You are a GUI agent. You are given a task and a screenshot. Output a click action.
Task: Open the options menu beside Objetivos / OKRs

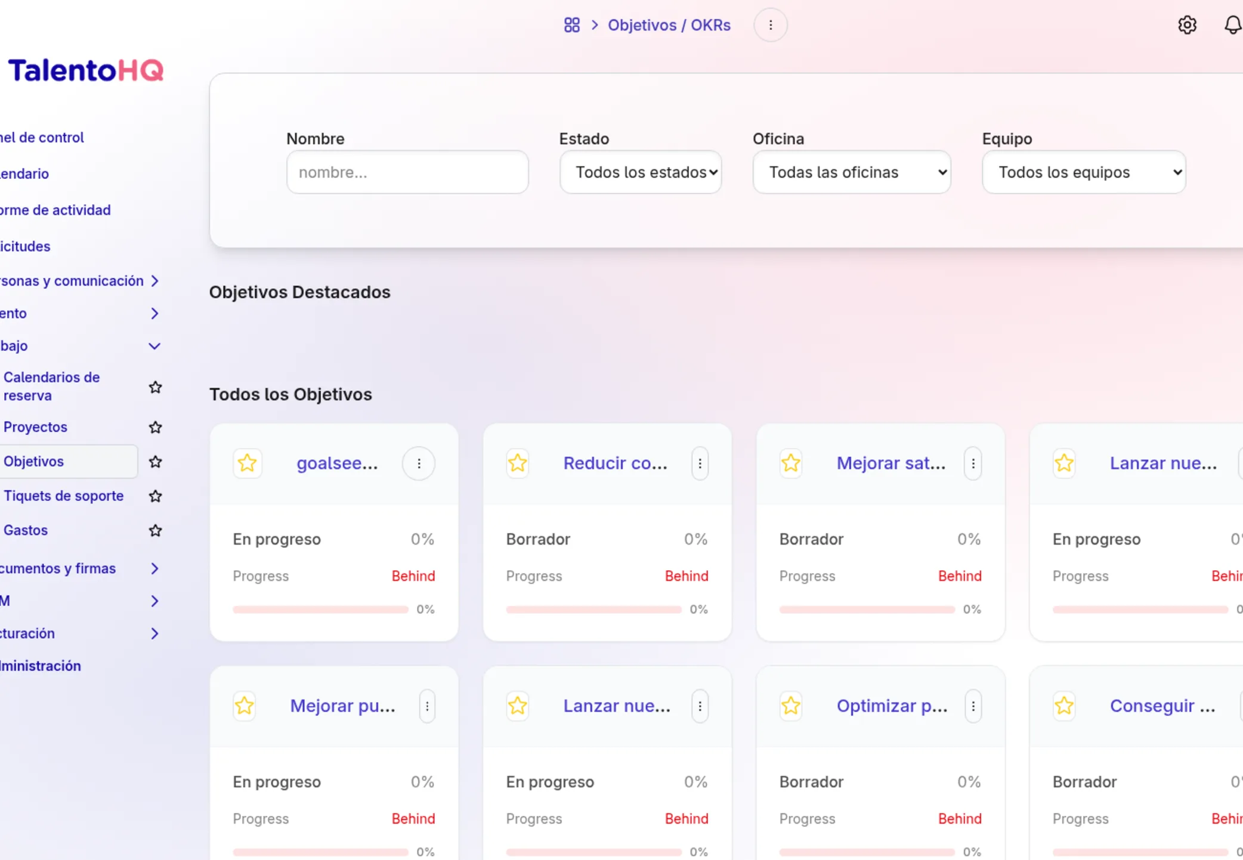point(770,25)
